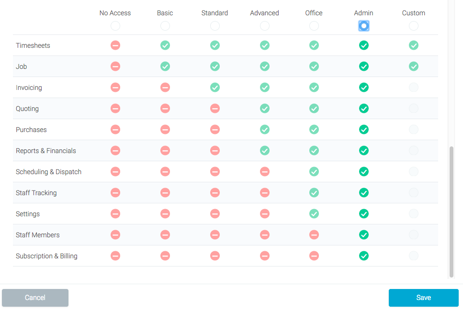463x311 pixels.
Task: Click the Staff Tracking row label
Action: point(36,193)
